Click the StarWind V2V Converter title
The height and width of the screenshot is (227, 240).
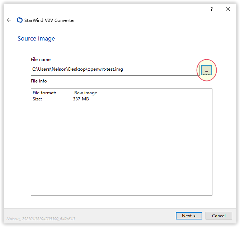tap(50, 20)
